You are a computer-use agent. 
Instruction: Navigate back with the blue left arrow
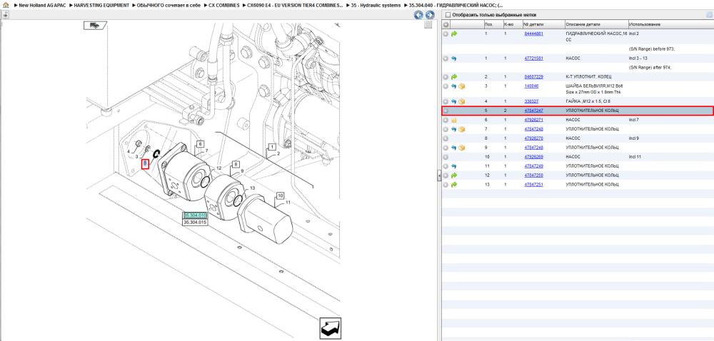click(x=418, y=15)
